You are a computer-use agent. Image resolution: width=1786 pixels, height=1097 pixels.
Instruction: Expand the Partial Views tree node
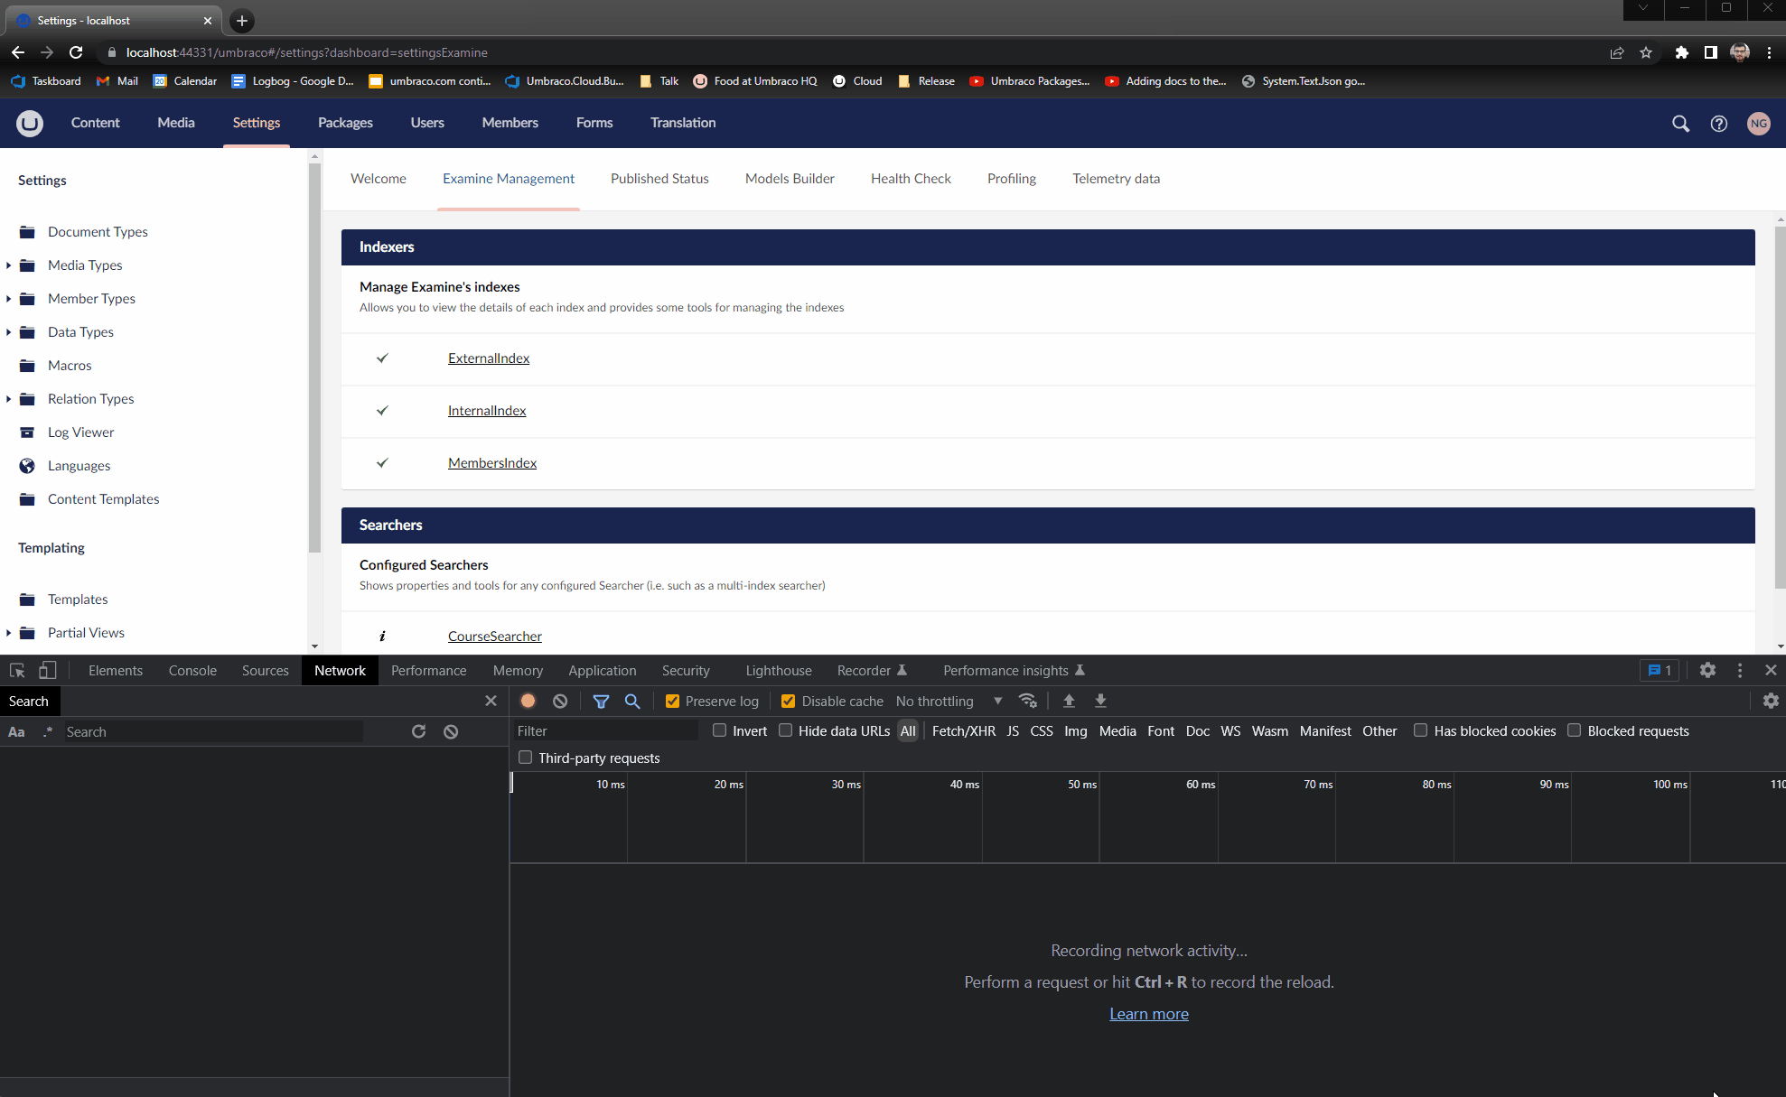[9, 632]
